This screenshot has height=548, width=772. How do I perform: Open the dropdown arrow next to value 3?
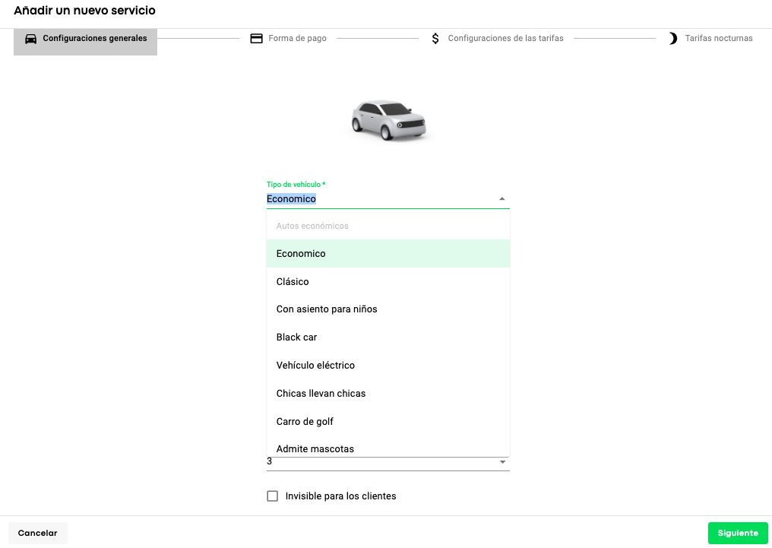(x=503, y=462)
